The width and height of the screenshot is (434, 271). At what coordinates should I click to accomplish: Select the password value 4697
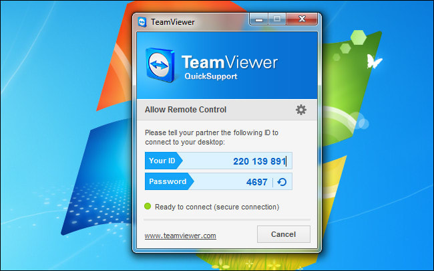tap(256, 182)
